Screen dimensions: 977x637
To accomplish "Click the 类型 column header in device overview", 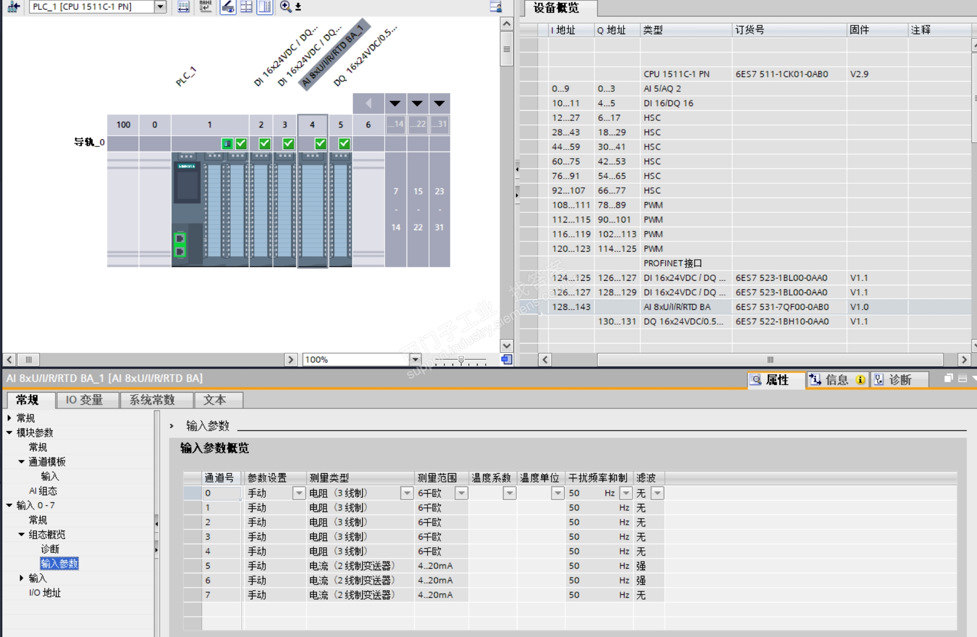I will [686, 30].
